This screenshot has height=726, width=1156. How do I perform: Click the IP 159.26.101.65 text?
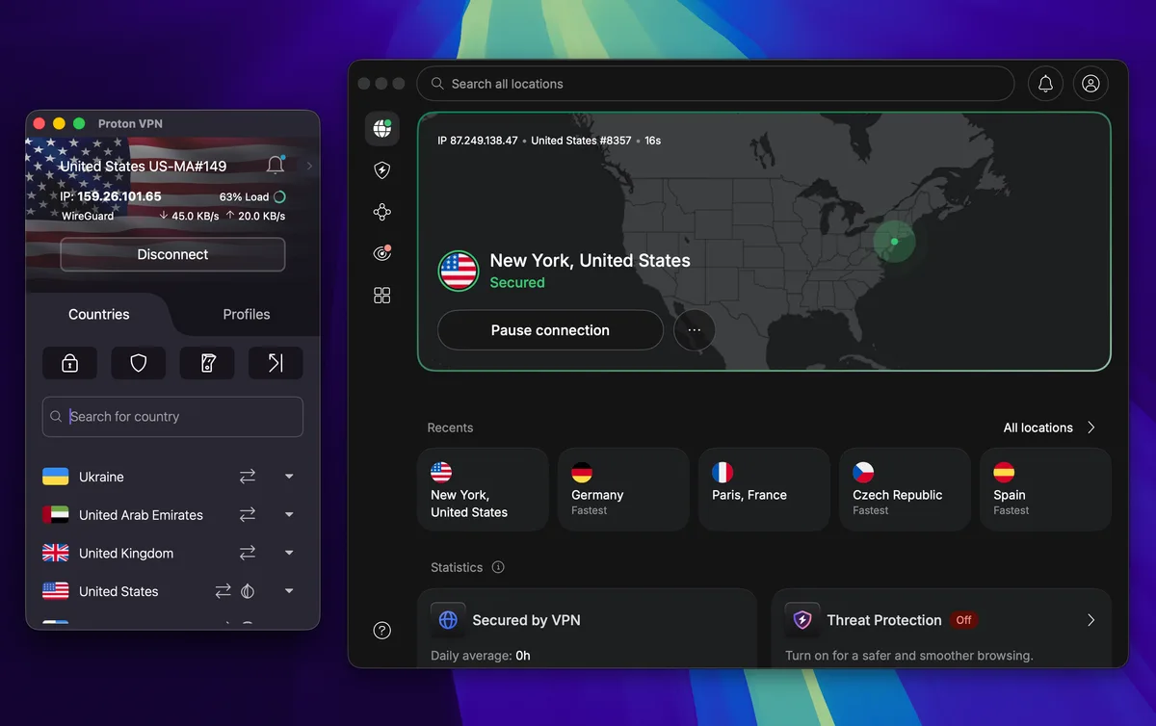[x=111, y=196]
